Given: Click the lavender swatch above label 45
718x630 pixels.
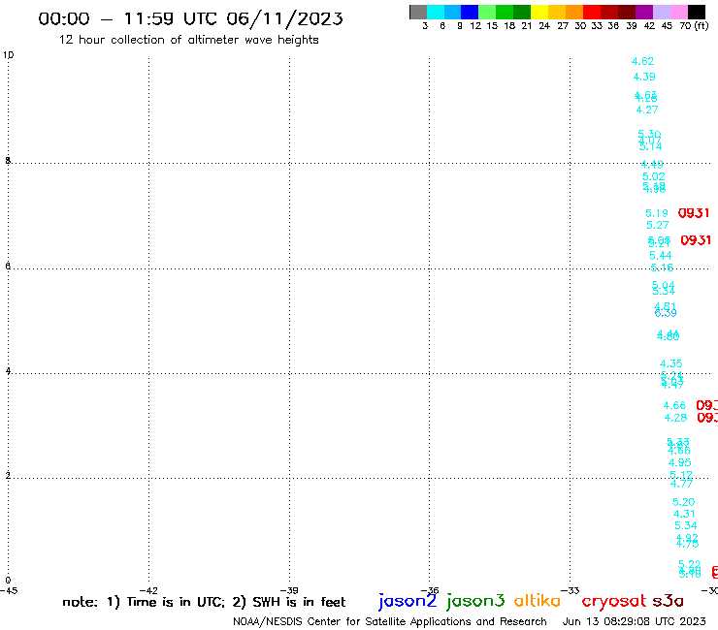Looking at the screenshot, I should point(662,12).
